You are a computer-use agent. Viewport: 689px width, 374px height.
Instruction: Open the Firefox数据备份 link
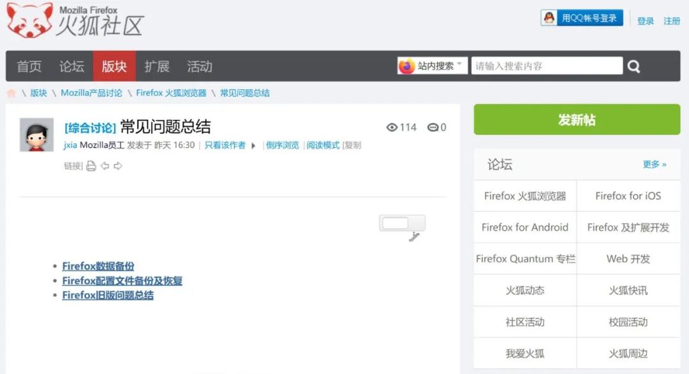98,266
